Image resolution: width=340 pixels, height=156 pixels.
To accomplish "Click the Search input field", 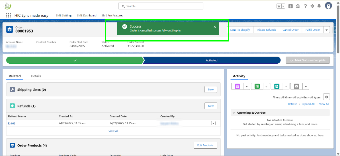I will (x=161, y=6).
